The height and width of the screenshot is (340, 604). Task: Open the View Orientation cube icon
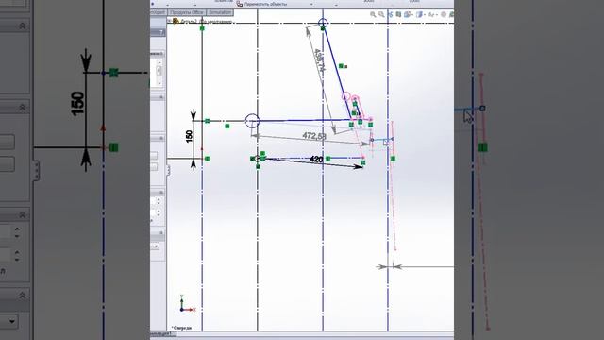point(408,14)
